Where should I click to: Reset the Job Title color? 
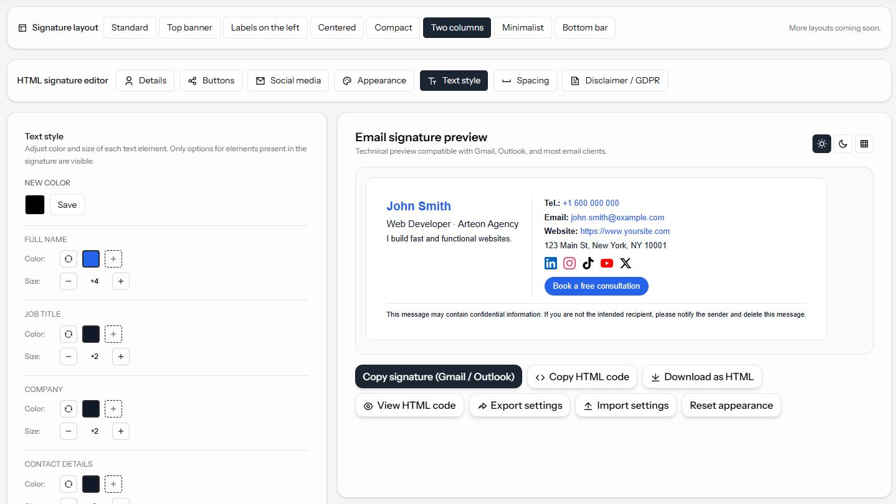(x=69, y=334)
